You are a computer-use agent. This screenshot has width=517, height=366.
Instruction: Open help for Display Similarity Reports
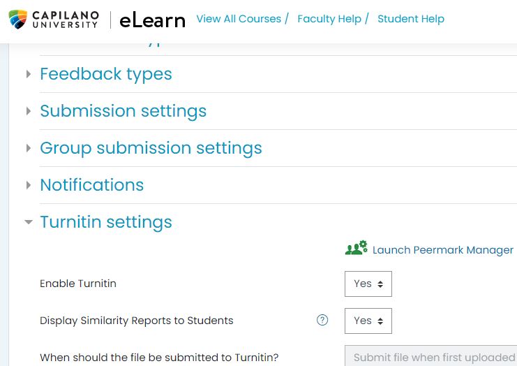(x=322, y=321)
